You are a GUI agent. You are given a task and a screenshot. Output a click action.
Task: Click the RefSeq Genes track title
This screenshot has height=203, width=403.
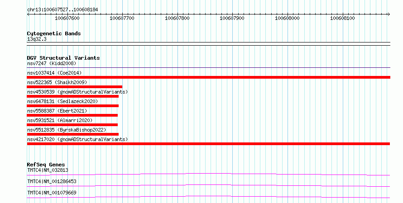(x=46, y=165)
